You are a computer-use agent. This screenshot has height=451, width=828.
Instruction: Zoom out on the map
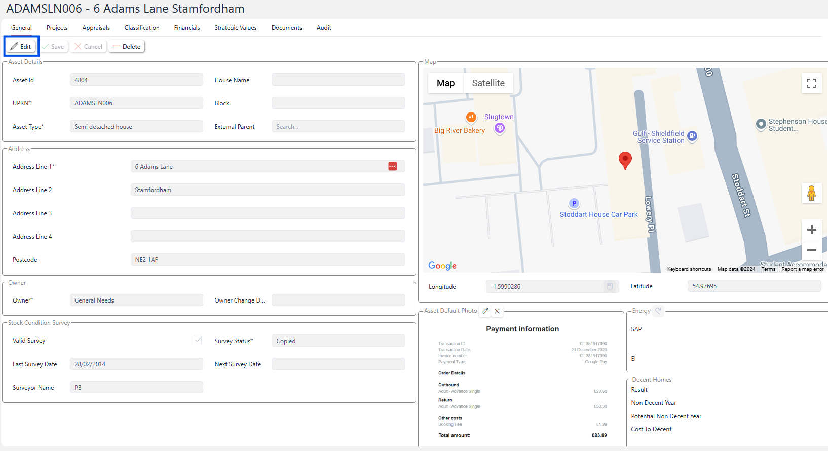pyautogui.click(x=811, y=250)
